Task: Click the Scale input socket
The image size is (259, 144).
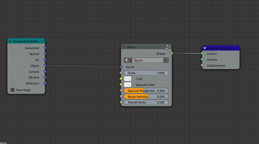Action: (x=121, y=73)
